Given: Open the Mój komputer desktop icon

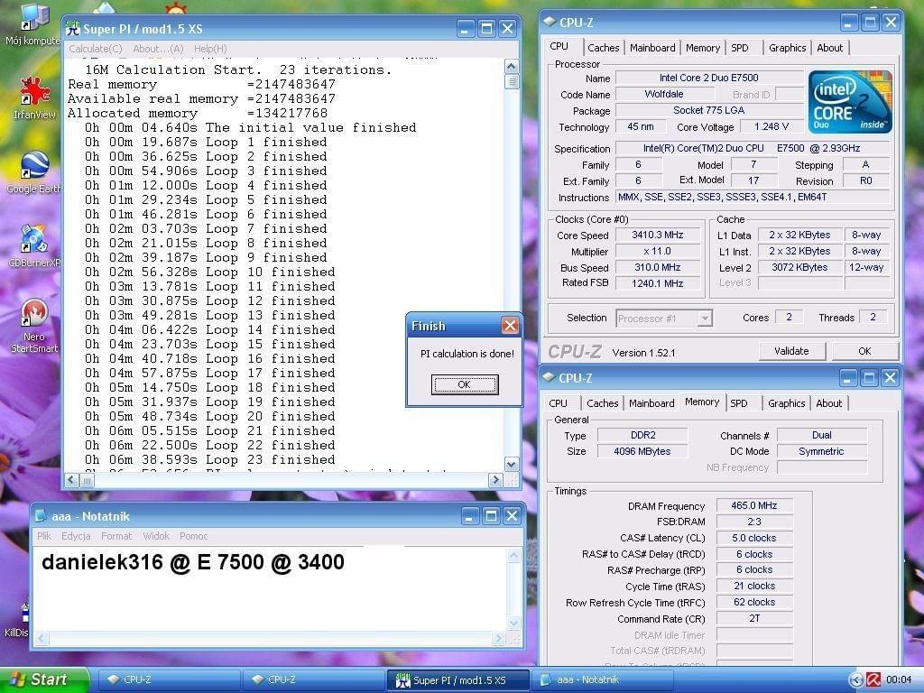Looking at the screenshot, I should pos(32,23).
